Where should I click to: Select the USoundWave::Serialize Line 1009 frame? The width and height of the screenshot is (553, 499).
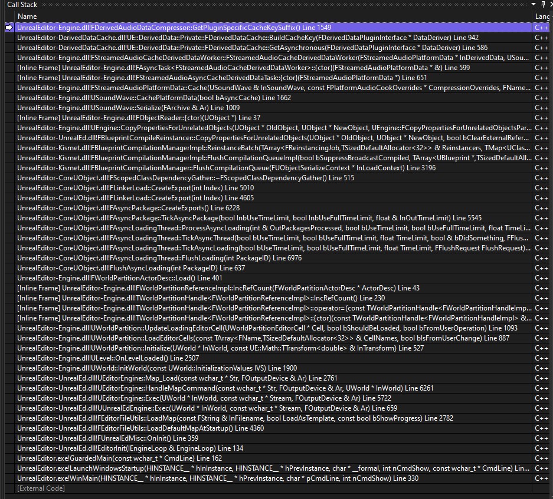(x=273, y=108)
